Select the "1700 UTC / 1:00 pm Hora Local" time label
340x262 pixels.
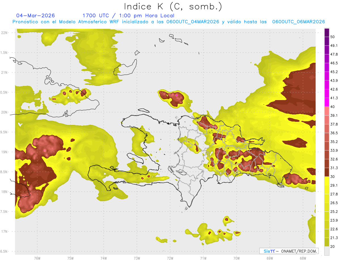pos(128,16)
